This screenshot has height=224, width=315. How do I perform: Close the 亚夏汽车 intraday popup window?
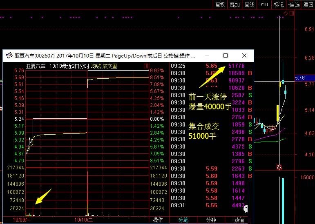click(x=244, y=55)
